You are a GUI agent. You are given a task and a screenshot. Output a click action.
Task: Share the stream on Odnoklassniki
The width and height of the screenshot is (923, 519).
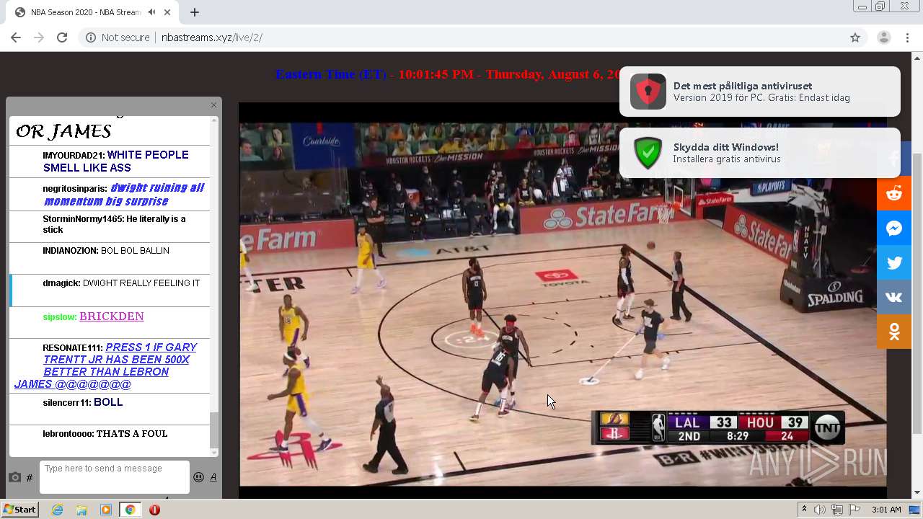tap(894, 332)
